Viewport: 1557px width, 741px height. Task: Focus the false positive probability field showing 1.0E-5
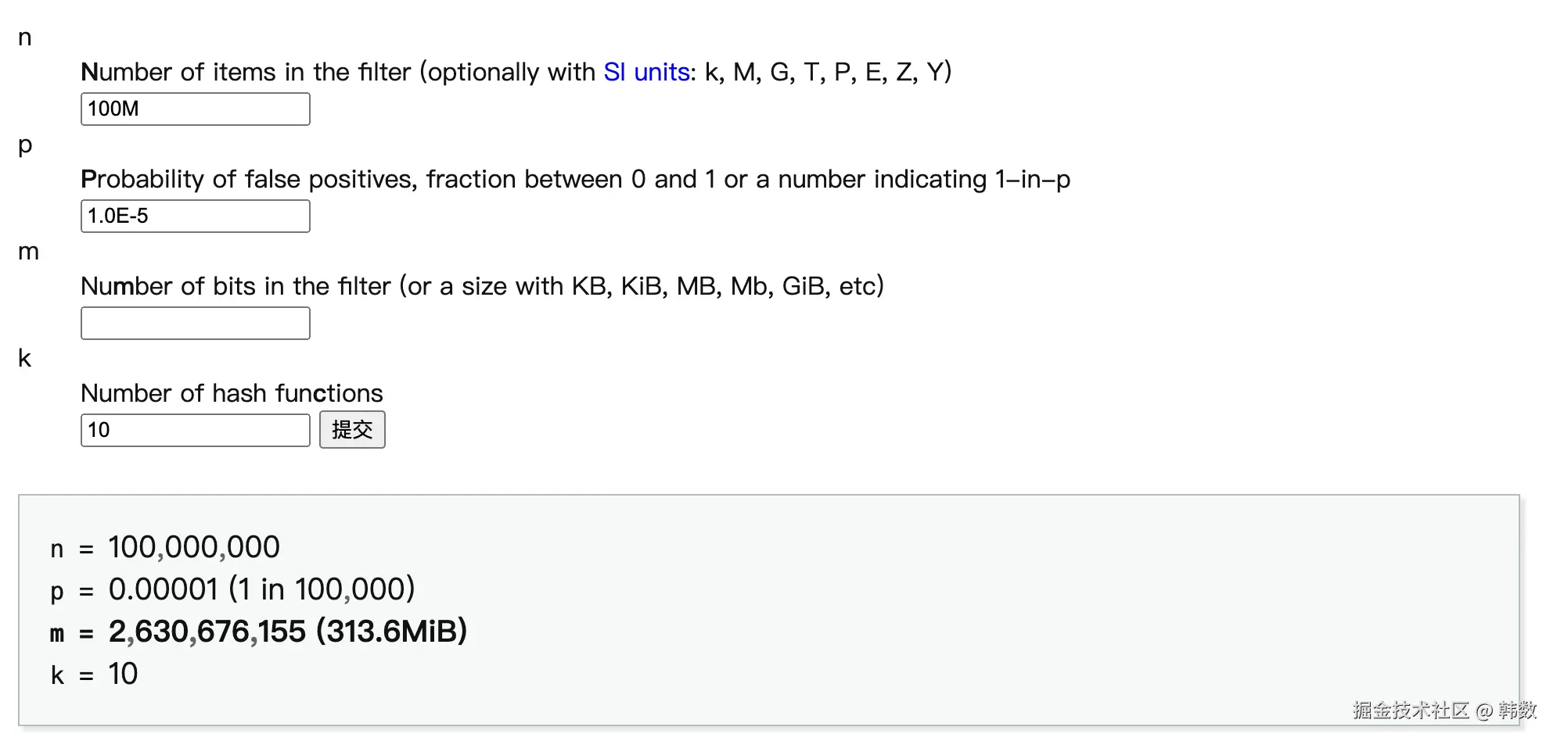(x=195, y=216)
